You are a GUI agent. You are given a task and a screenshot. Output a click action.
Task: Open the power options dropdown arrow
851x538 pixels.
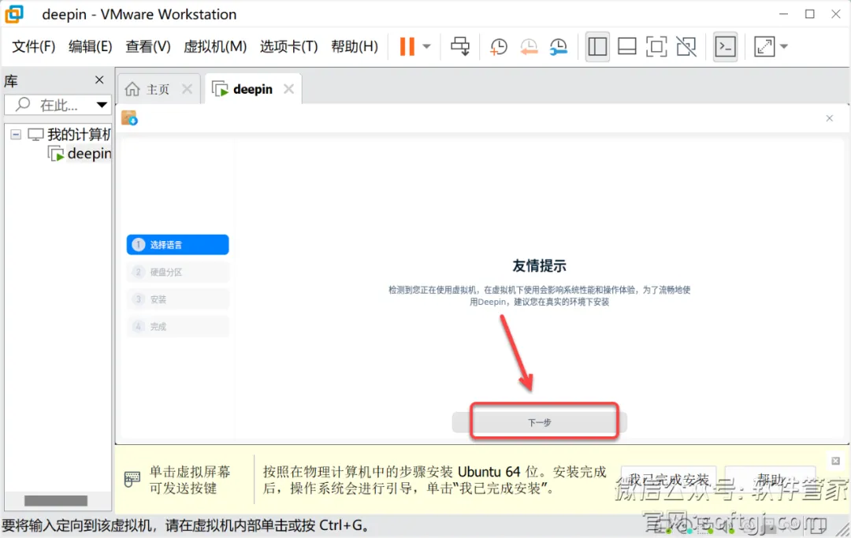coord(426,46)
